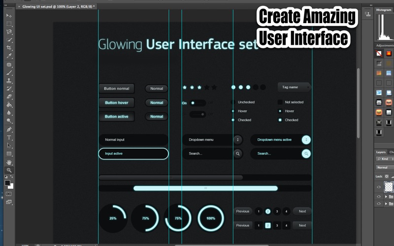
Task: Select the Hand tool
Action: coord(9,162)
